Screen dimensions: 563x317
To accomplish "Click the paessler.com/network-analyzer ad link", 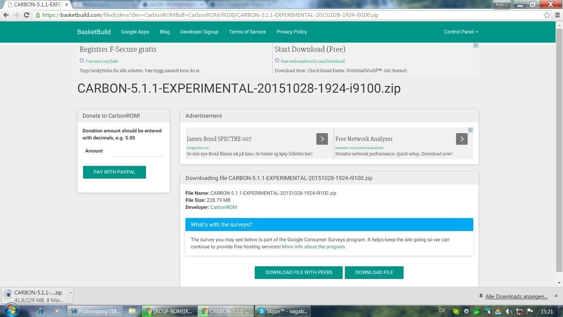I will (360, 148).
